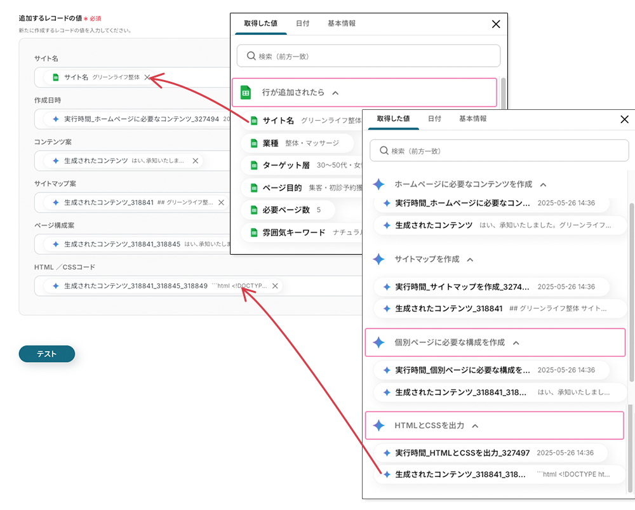
Task: Select the ページ目的 value
Action: tap(302, 187)
